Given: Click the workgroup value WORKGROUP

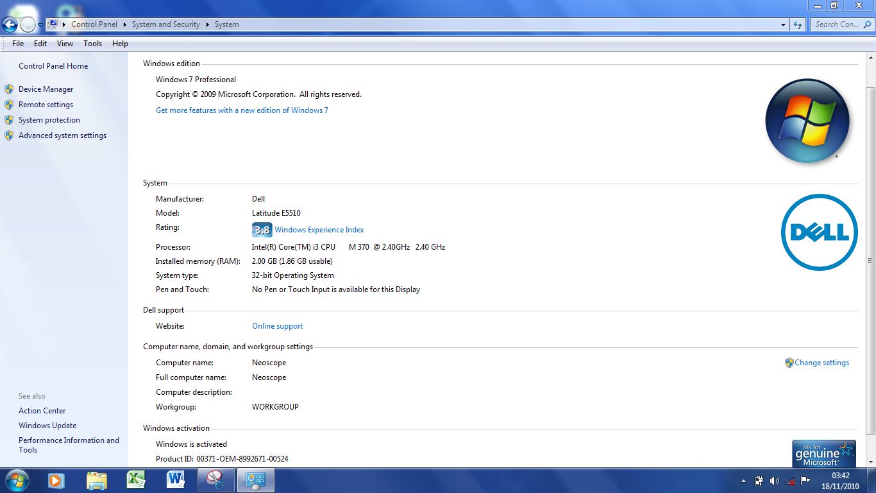Looking at the screenshot, I should click(x=275, y=407).
